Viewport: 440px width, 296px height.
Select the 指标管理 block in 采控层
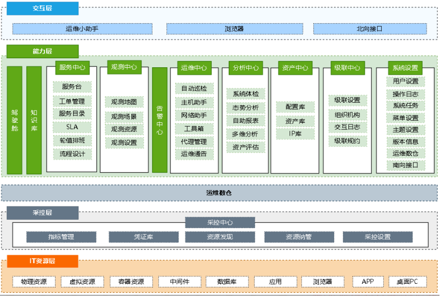click(61, 237)
